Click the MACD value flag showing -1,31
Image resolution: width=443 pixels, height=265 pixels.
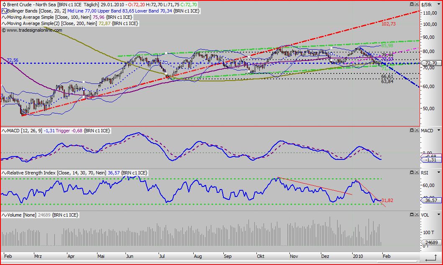coord(431,160)
